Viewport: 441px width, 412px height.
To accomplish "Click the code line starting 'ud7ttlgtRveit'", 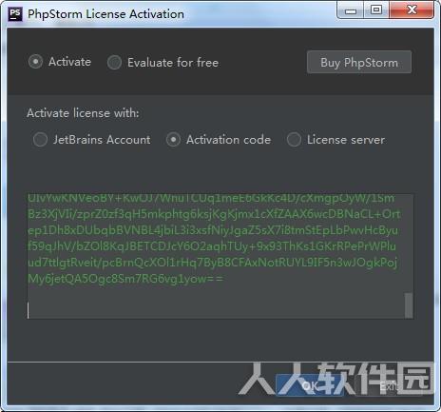I will [x=213, y=263].
